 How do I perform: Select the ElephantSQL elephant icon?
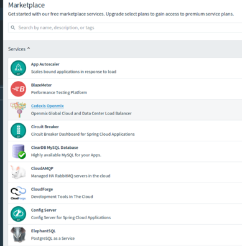18,235
